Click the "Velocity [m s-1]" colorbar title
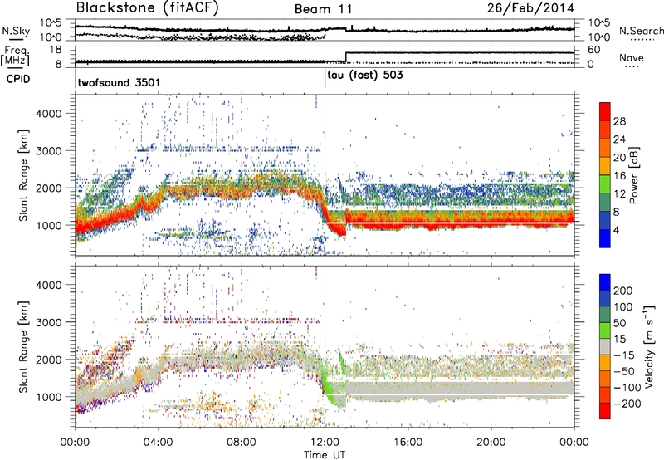This screenshot has height=460, width=664. (x=649, y=346)
